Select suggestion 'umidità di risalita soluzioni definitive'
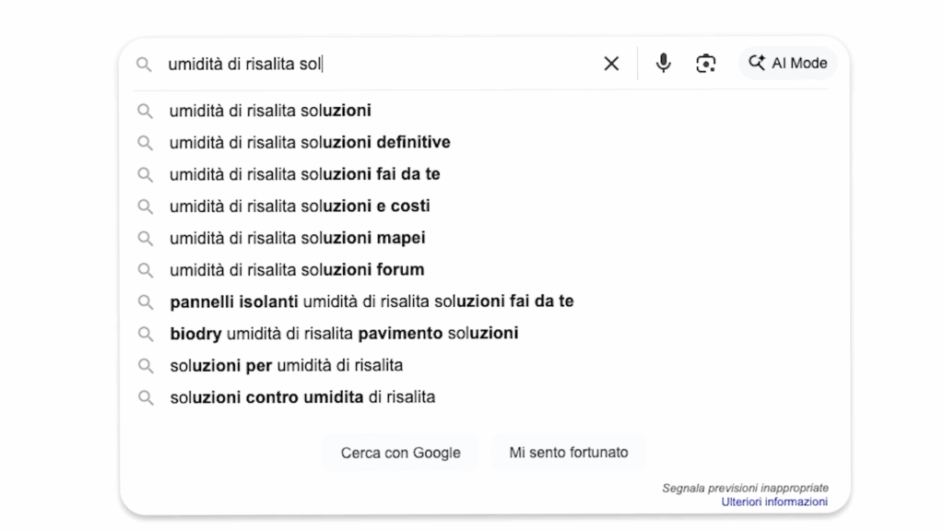Screen dimensions: 944x531 click(308, 142)
